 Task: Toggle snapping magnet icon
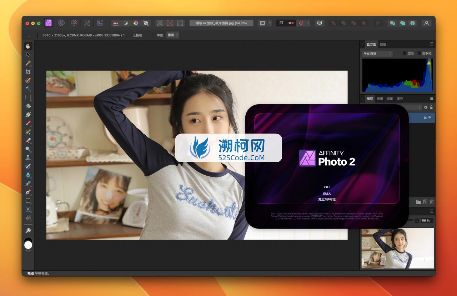[x=301, y=23]
